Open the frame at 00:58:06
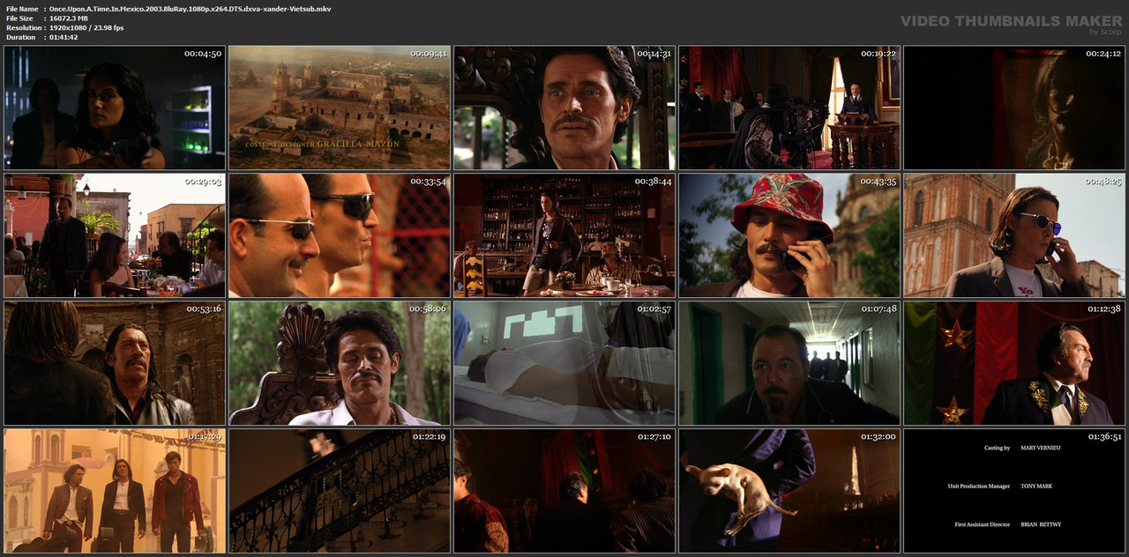This screenshot has width=1129, height=557. 340,363
